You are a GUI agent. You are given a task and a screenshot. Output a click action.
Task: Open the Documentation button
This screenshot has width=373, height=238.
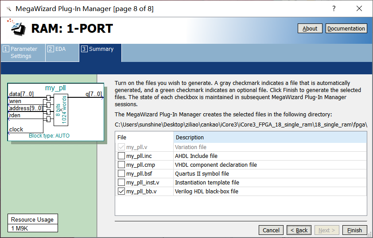(x=346, y=28)
